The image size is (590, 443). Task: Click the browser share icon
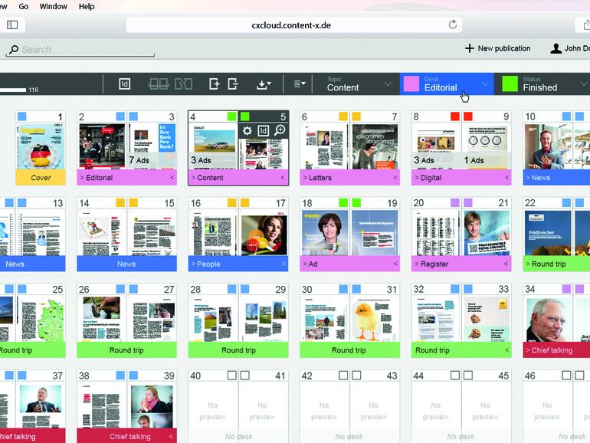[586, 25]
